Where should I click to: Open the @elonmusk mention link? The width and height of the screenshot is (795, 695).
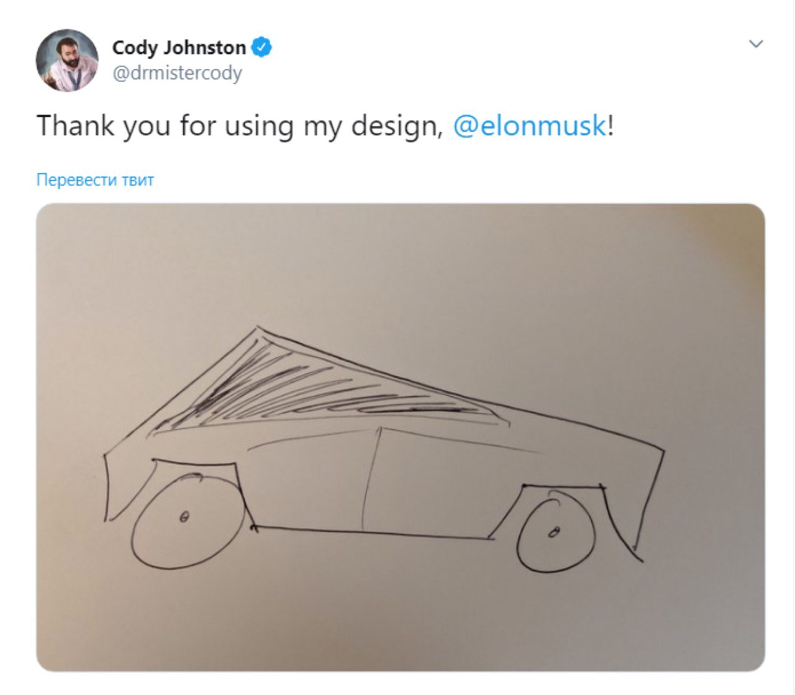pyautogui.click(x=529, y=126)
